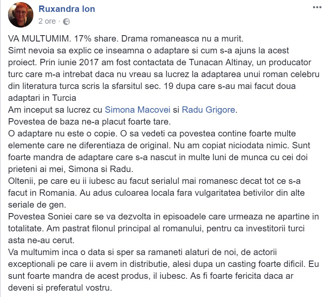Click the 'Am inceput sa lucrez cu' text

pos(55,110)
